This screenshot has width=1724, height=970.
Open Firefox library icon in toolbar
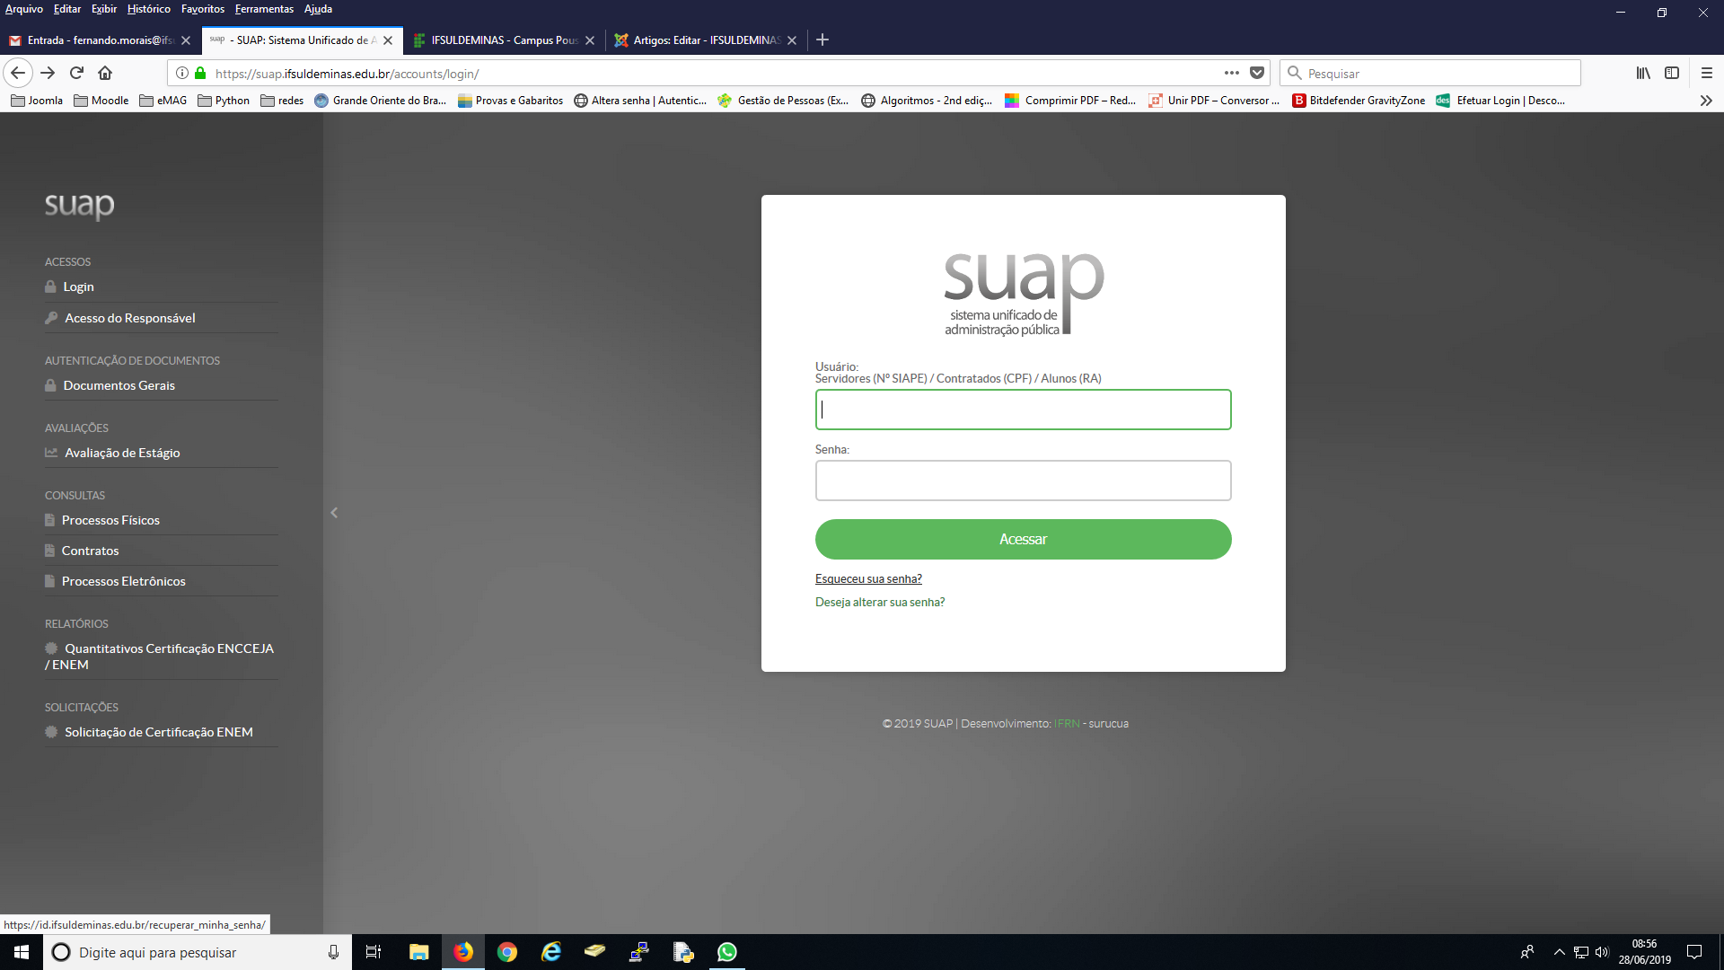[1642, 73]
